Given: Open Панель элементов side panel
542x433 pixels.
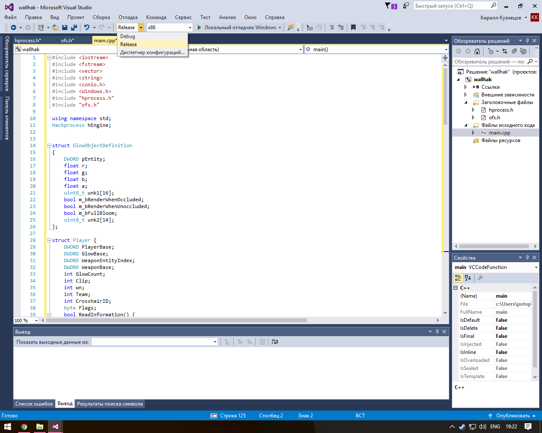Looking at the screenshot, I should [7, 118].
